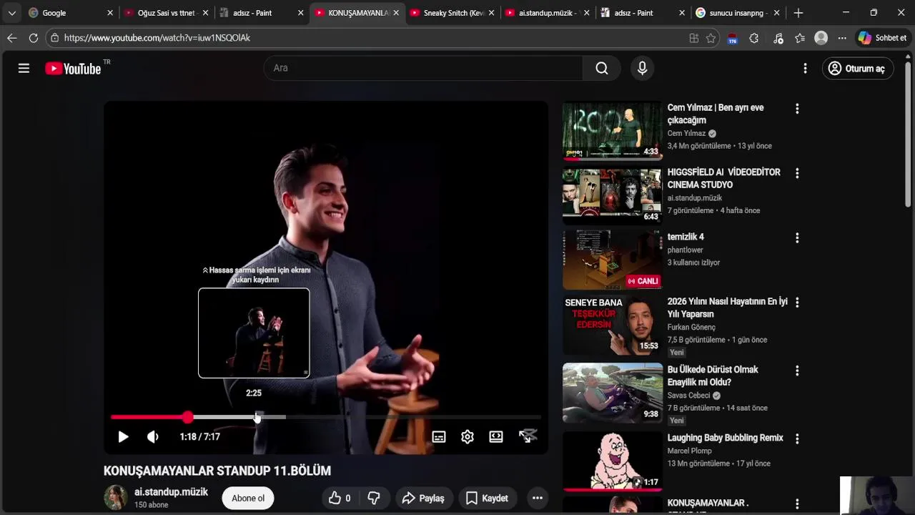Click 'Marcel Plomp' channel name text
This screenshot has height=515, width=915.
[x=690, y=451]
